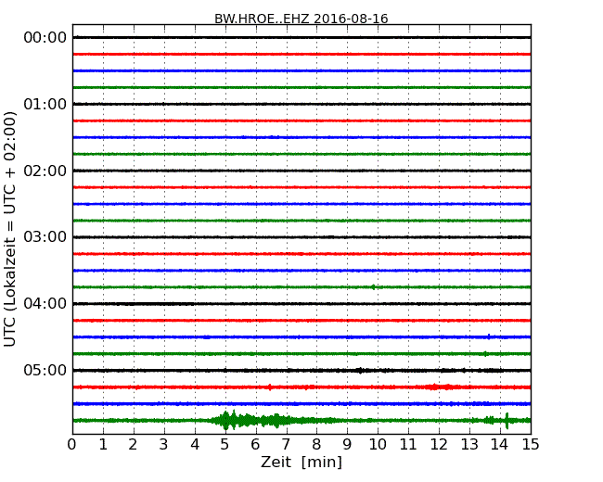Click the x-axis tick label 7
Viewport: 603px width, 482px height.
click(286, 445)
